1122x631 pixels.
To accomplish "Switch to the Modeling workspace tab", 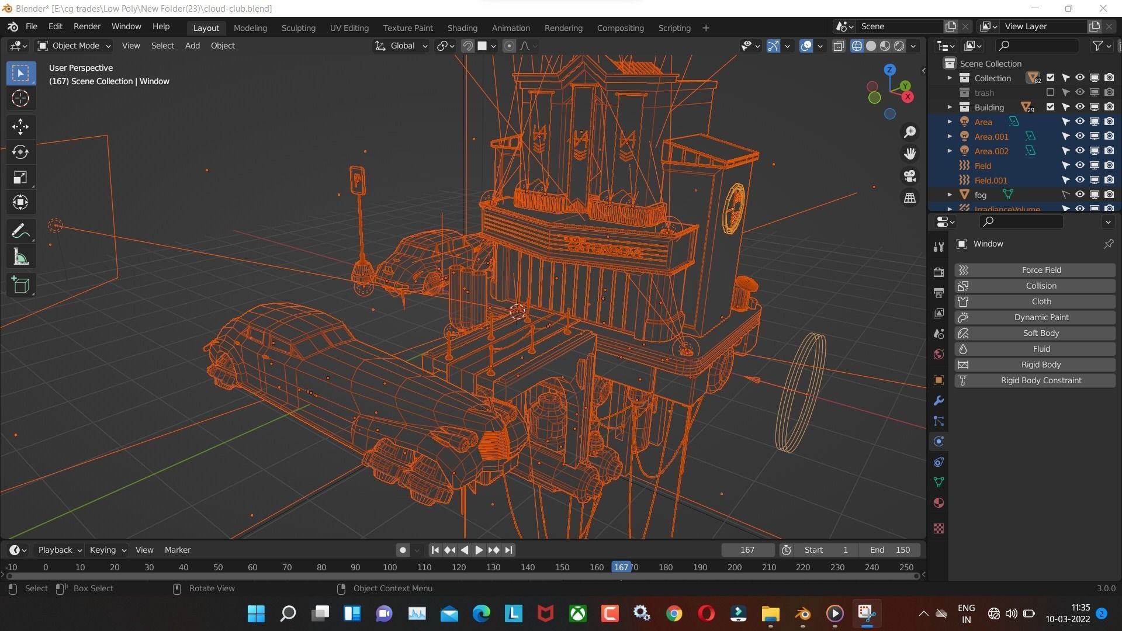I will tap(250, 28).
